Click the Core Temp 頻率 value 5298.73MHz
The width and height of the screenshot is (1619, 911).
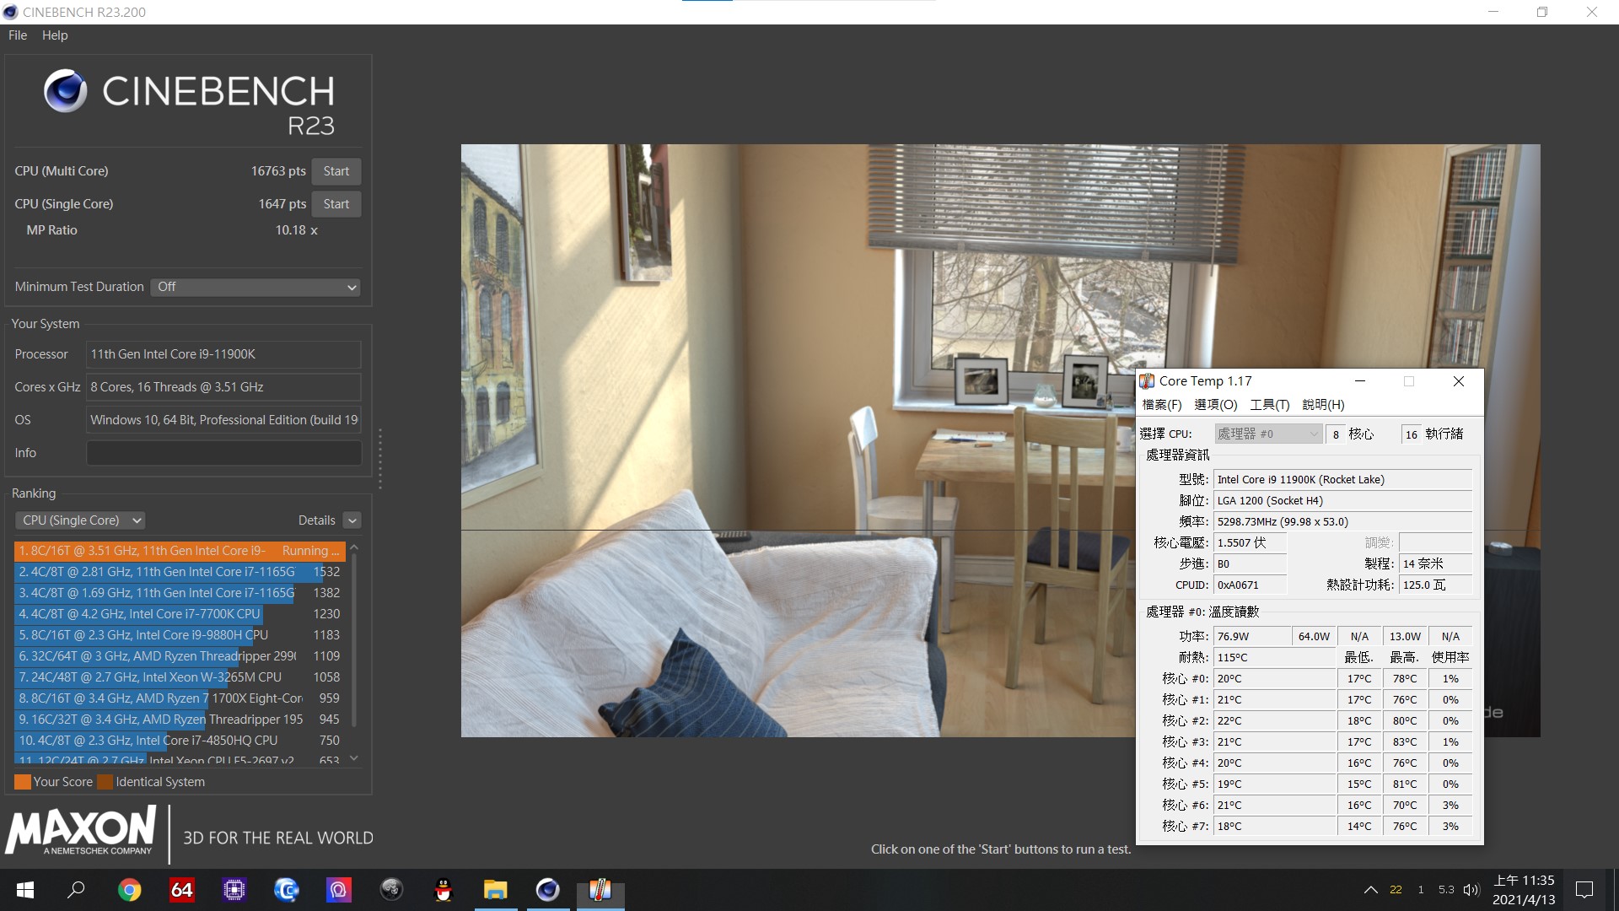[1343, 522]
